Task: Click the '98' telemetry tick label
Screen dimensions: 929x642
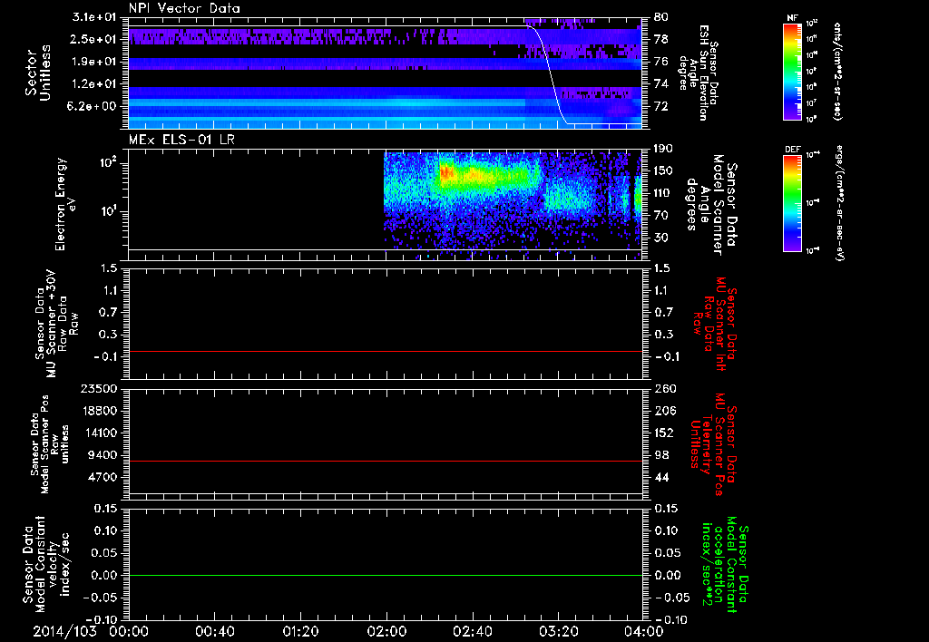Action: click(660, 455)
